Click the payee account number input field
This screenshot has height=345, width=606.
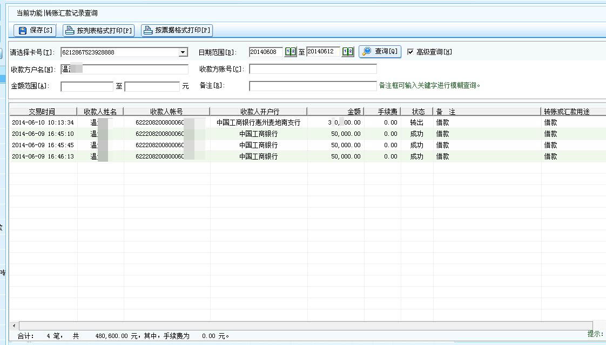313,69
